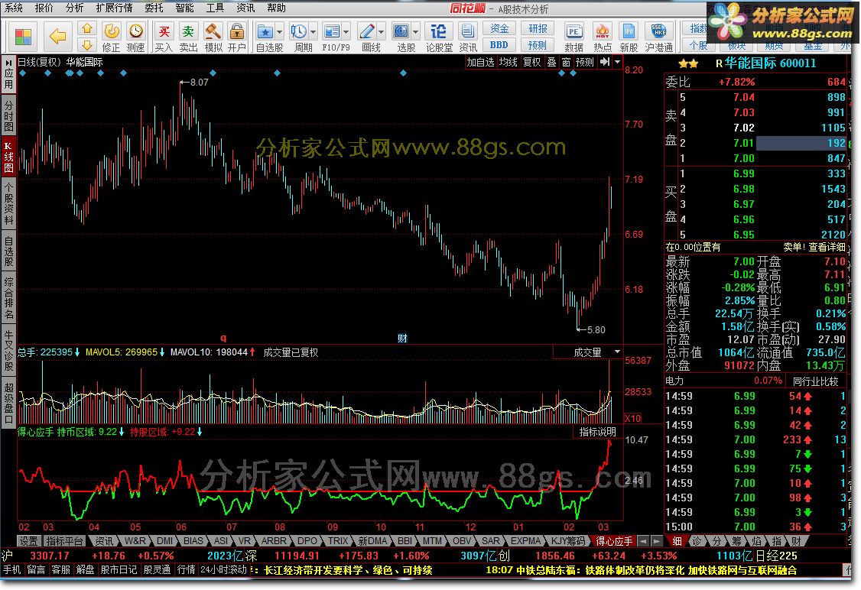This screenshot has height=590, width=861.
Task: Expand the 周期 dropdown arrow
Action: 313,31
